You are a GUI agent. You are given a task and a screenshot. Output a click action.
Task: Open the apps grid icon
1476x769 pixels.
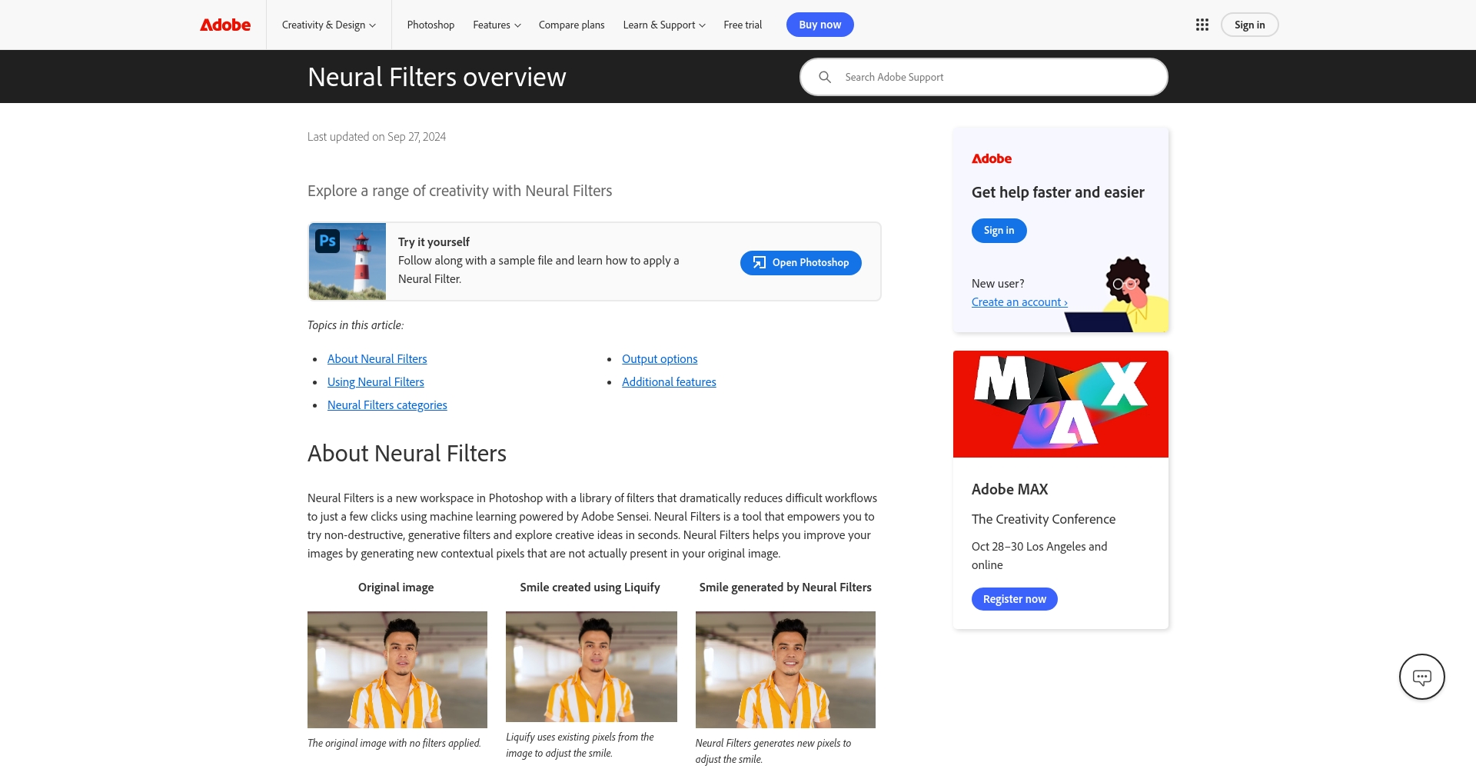pyautogui.click(x=1202, y=25)
